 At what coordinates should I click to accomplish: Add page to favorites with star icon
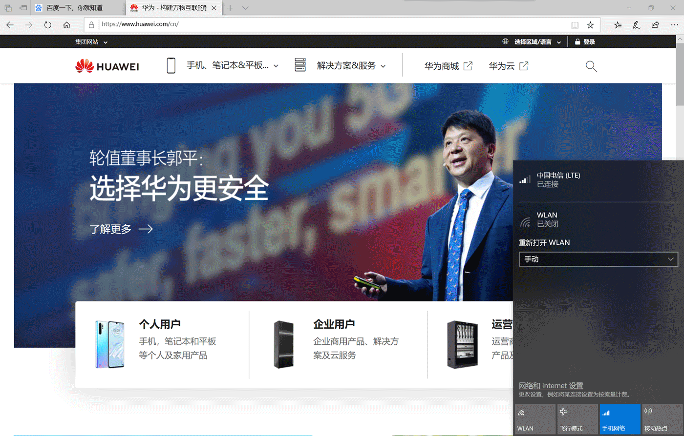[590, 25]
